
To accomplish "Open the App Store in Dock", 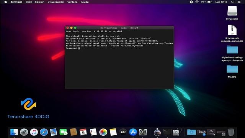I will (133, 132).
